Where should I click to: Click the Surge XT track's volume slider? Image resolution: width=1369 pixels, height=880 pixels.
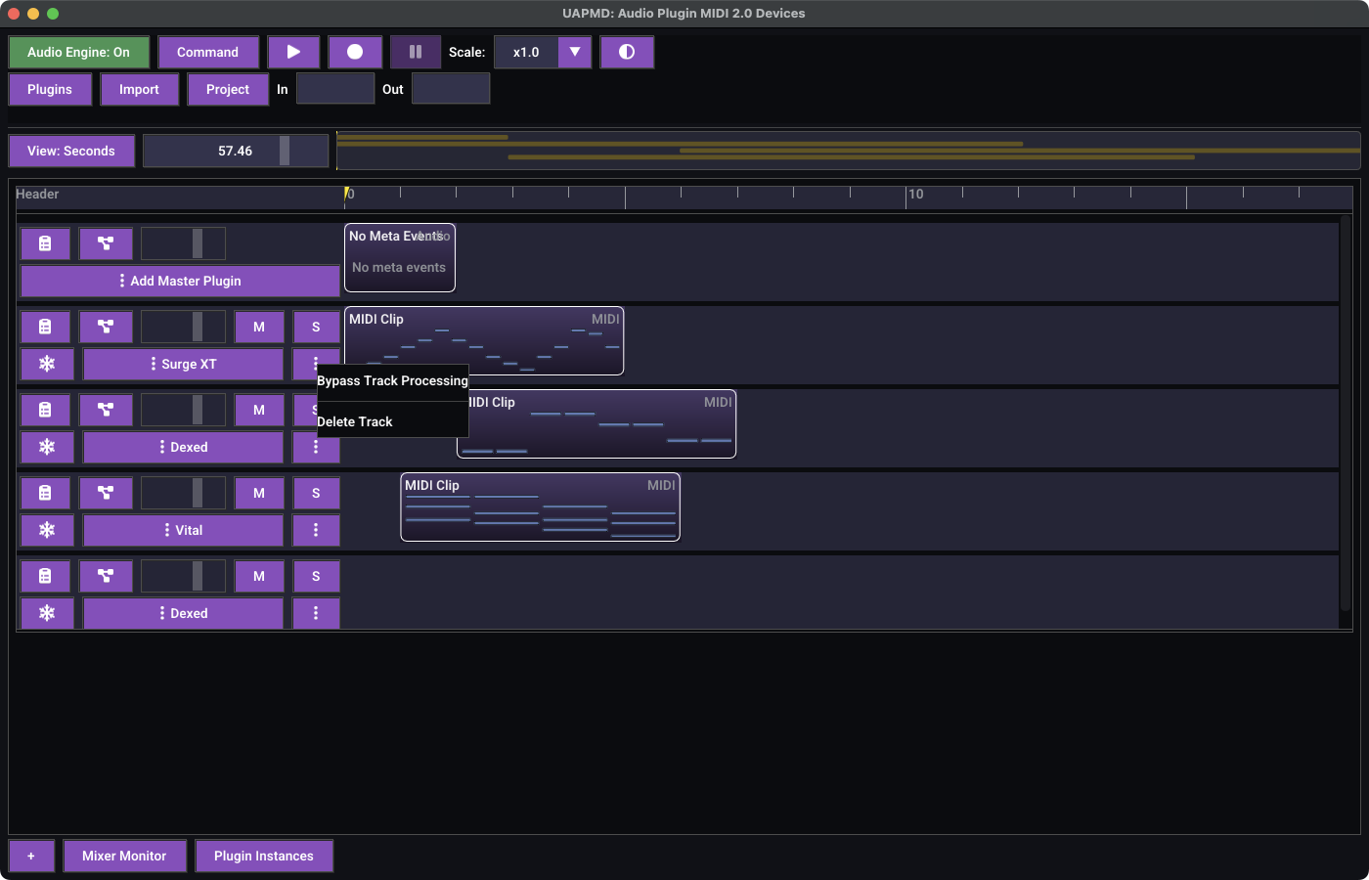(183, 327)
